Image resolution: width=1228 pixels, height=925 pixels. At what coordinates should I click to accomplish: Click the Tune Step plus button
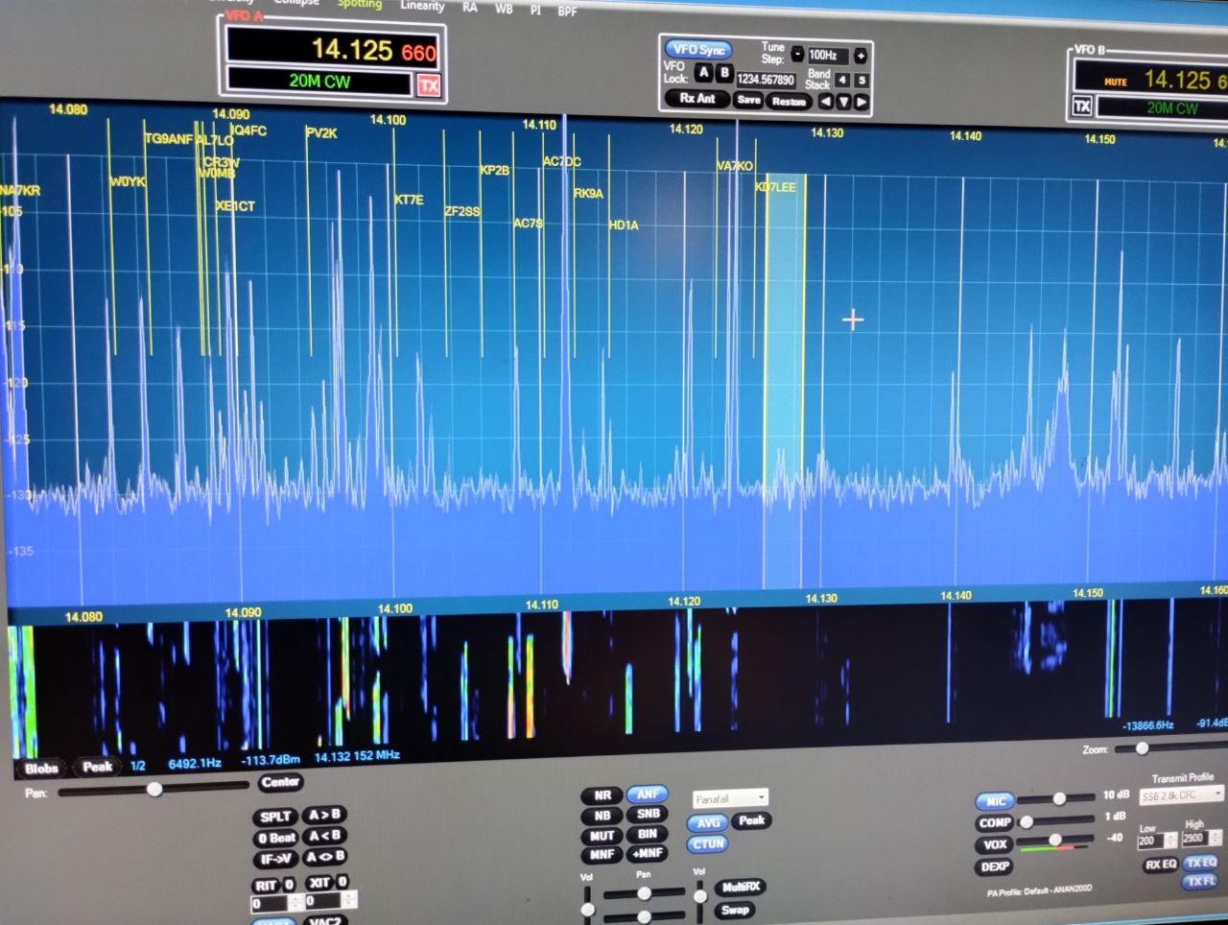click(x=861, y=56)
